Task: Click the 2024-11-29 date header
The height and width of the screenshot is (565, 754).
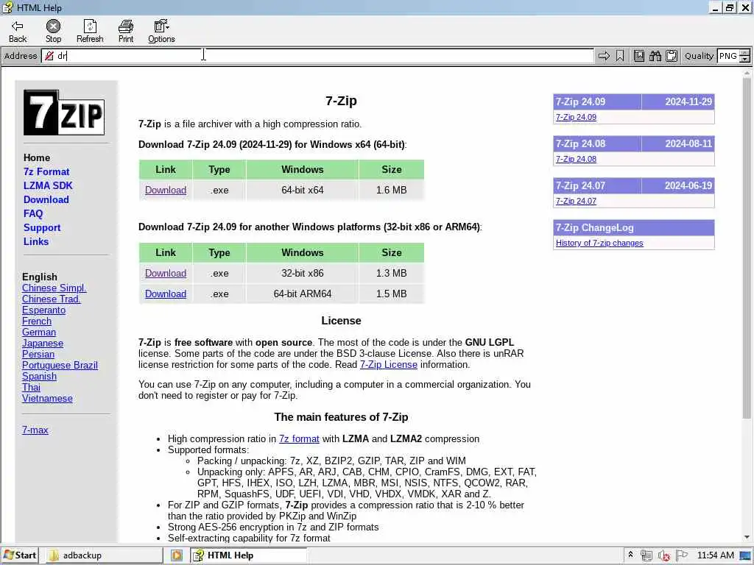Action: tap(678, 102)
